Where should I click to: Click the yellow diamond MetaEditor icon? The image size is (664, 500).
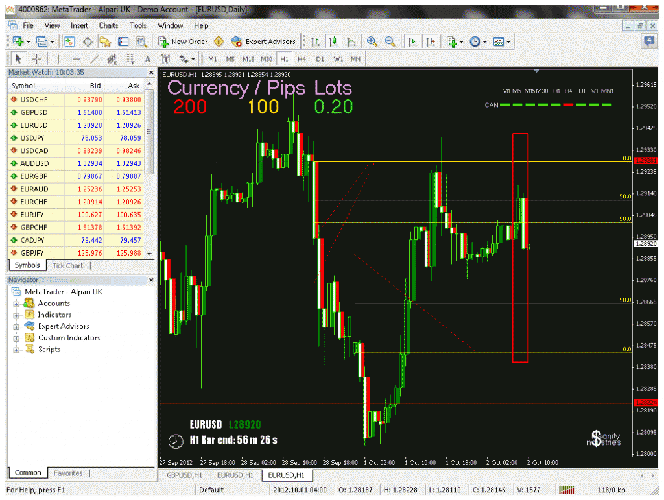(219, 42)
